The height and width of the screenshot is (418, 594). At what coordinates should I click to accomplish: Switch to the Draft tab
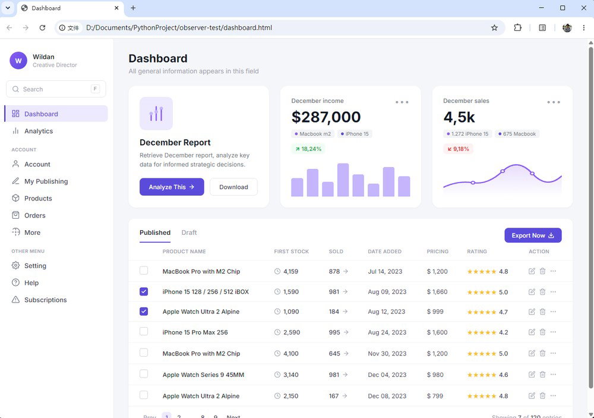pos(189,232)
